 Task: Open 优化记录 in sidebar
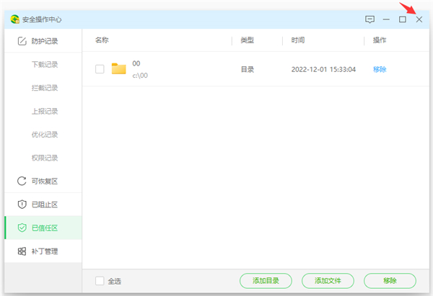tap(45, 135)
